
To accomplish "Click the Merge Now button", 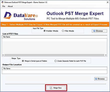I will [56, 88].
